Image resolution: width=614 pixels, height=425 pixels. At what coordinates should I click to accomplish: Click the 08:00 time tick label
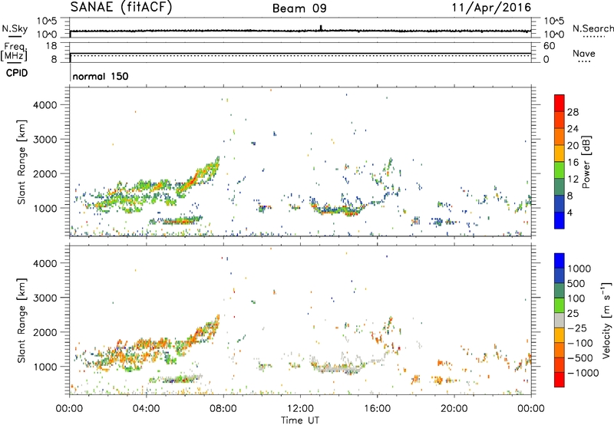coord(223,409)
